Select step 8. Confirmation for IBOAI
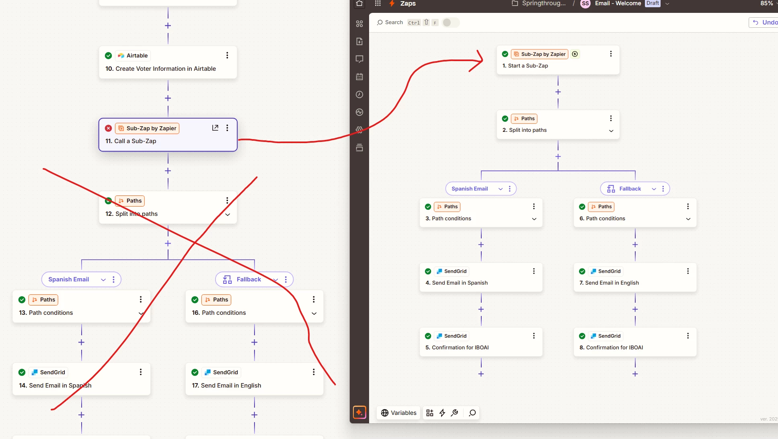This screenshot has height=439, width=778. click(635, 342)
